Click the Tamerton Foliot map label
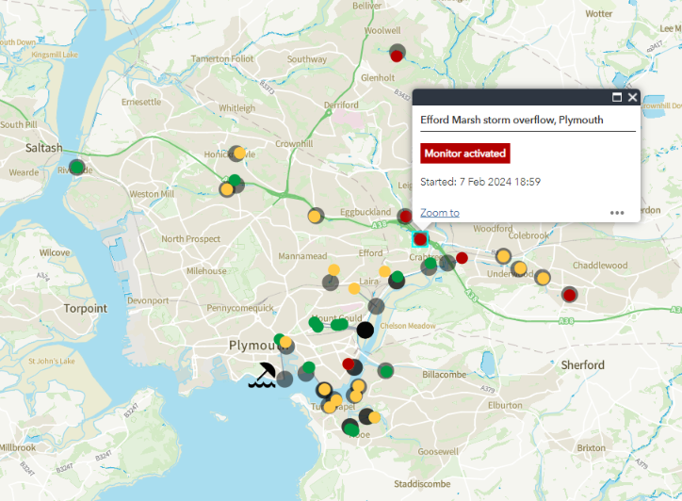 221,58
